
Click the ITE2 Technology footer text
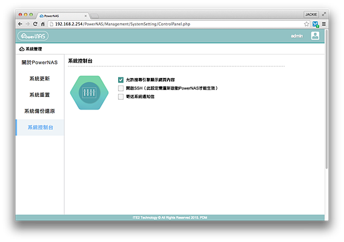tap(170, 218)
